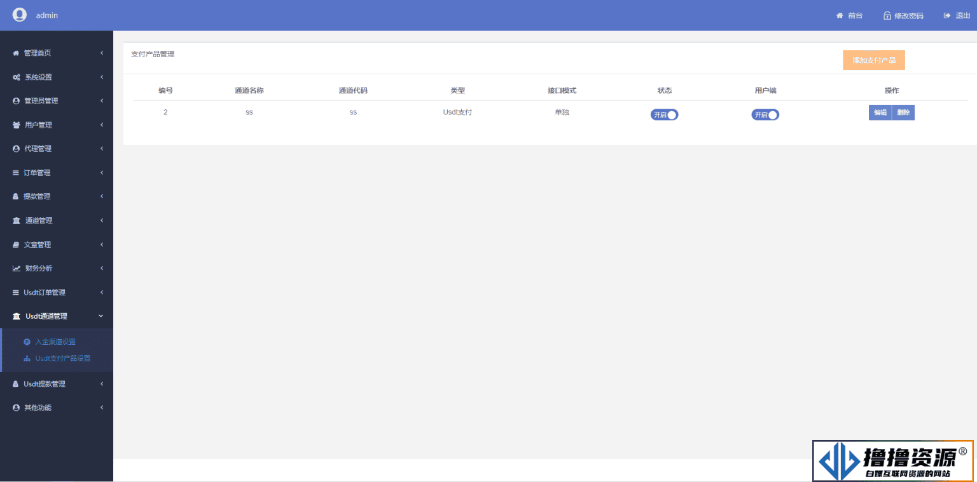Click the list icon for Usdt订单管理
The height and width of the screenshot is (482, 977).
(16, 293)
